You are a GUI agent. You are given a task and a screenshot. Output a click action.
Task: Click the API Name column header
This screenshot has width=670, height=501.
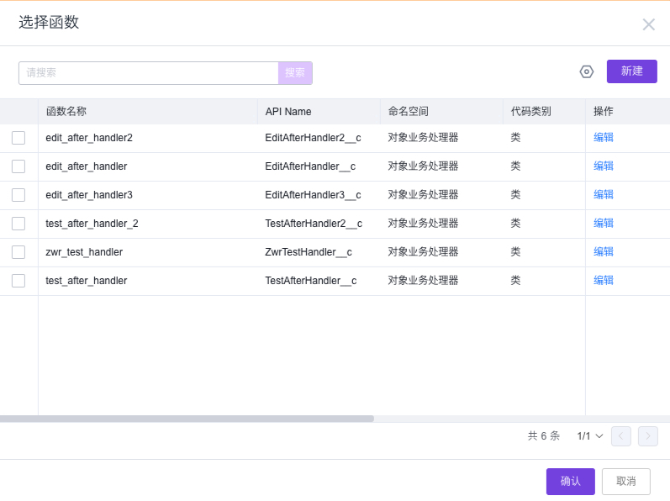pos(288,112)
